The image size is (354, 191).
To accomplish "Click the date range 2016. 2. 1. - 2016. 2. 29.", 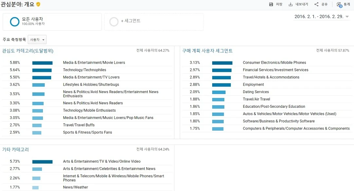I will point(319,16).
